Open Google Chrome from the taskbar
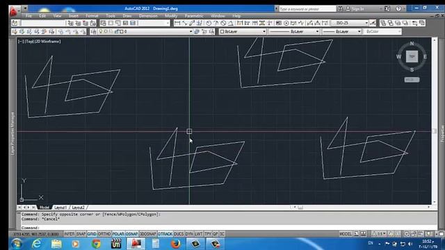445x250 pixels. pyautogui.click(x=96, y=244)
